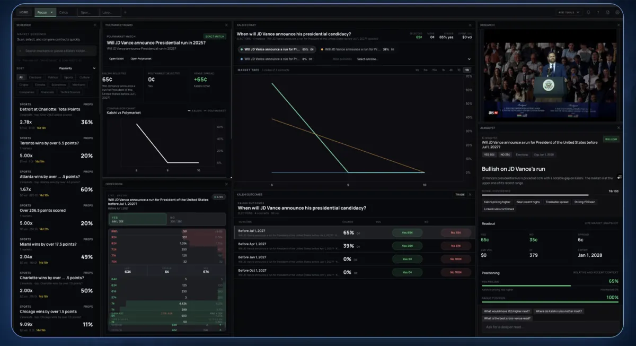
Task: Filter screener by Culture
Action: pyautogui.click(x=85, y=77)
